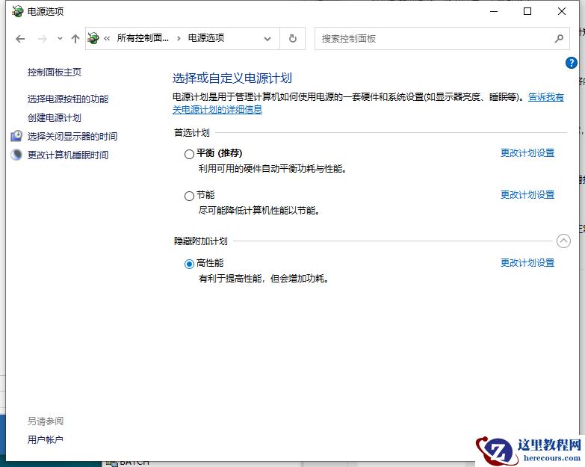Viewport: 585px width, 467px height.
Task: Click the forward navigation arrow
Action: pyautogui.click(x=42, y=38)
